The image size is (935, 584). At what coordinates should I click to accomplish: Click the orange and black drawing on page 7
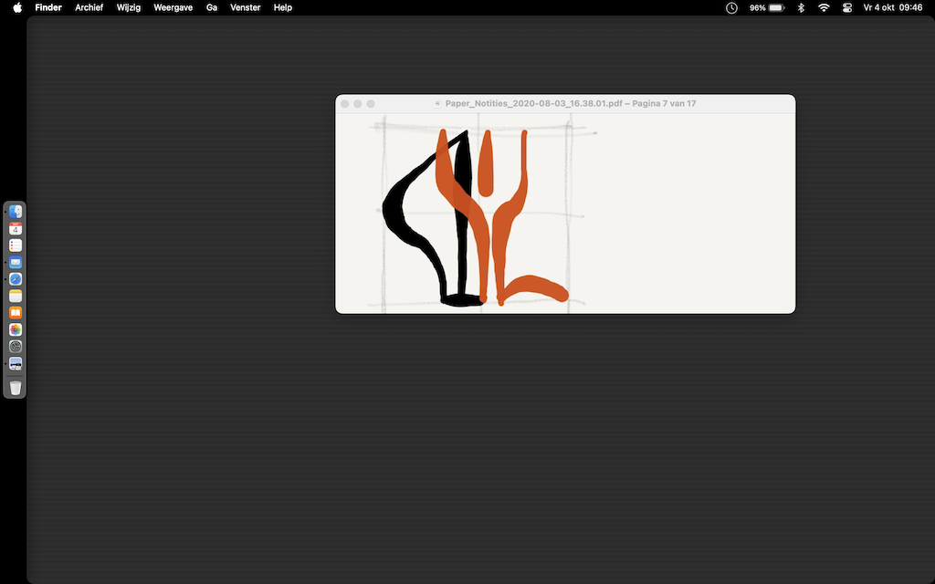[x=475, y=217]
